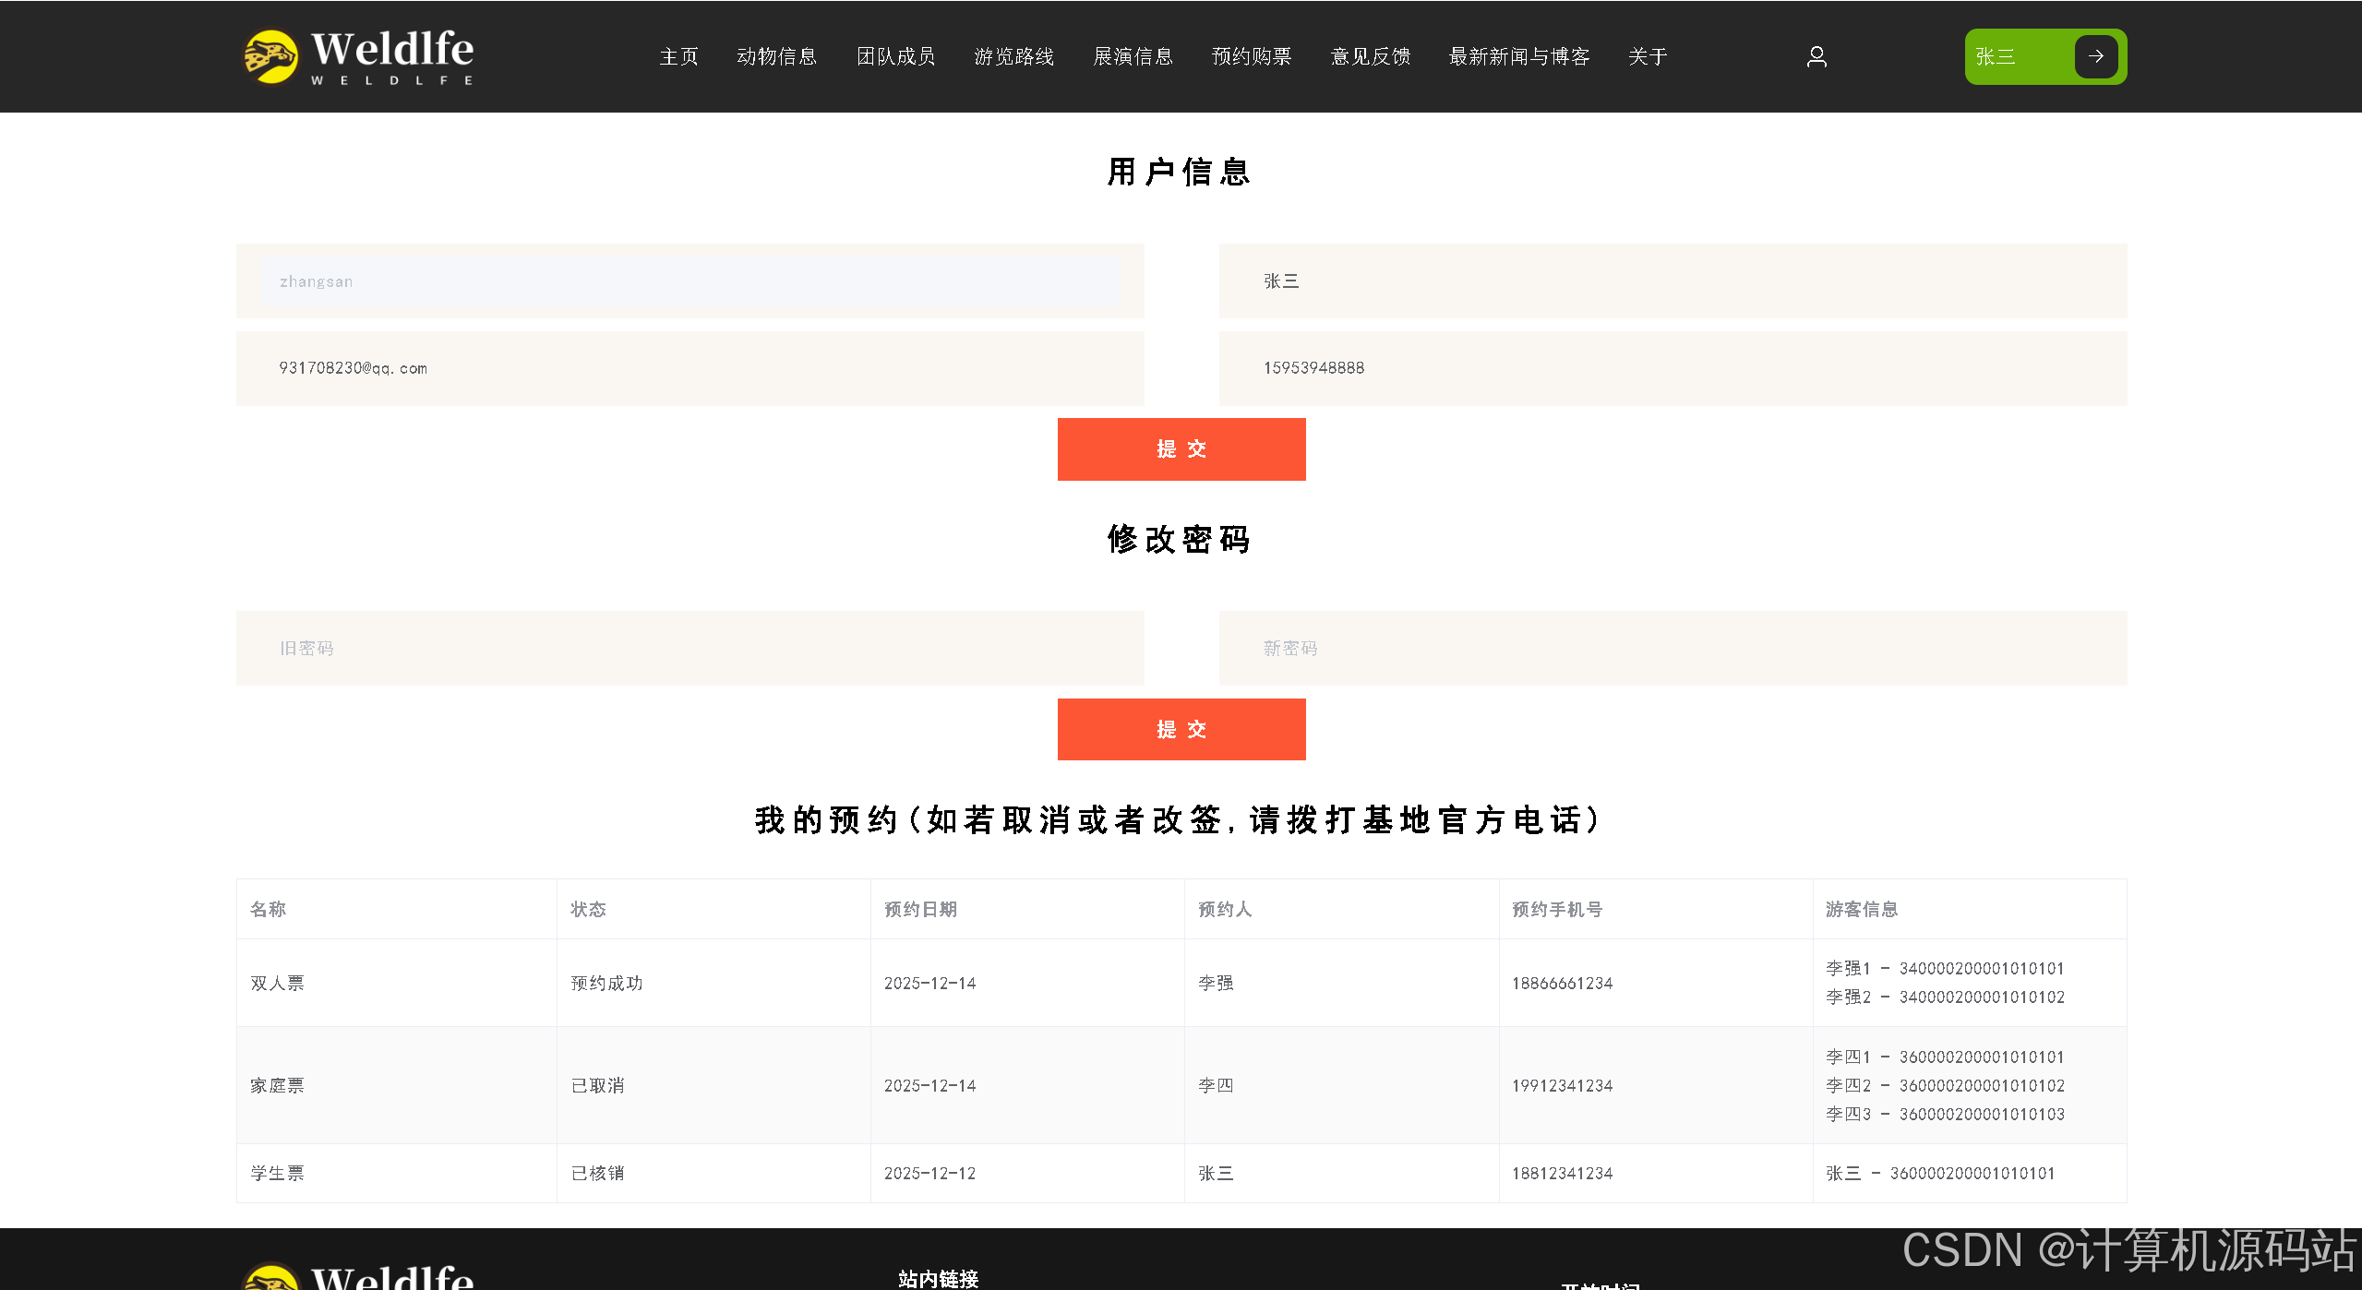Go to 主页 in the navigation
The image size is (2362, 1290).
point(678,56)
